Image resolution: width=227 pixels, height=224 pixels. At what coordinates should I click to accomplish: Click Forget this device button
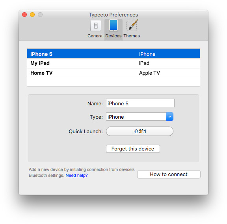point(133,149)
